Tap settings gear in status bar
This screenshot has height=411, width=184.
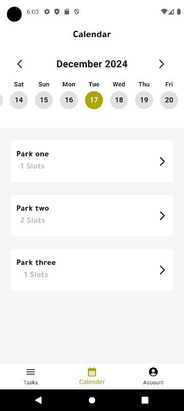click(x=47, y=11)
